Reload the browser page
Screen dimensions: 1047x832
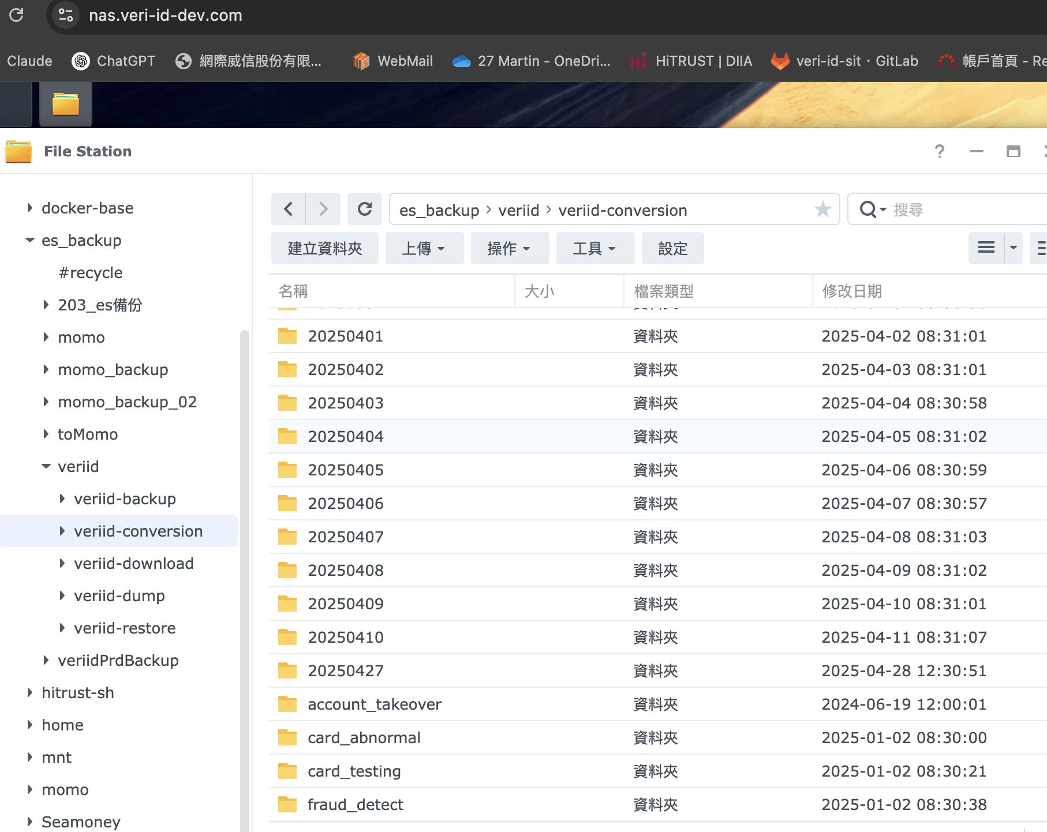coord(17,15)
